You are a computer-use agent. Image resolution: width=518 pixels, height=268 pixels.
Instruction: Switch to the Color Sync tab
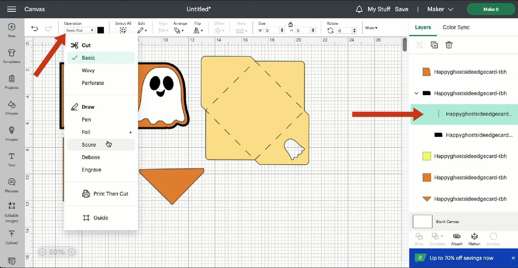tap(456, 27)
